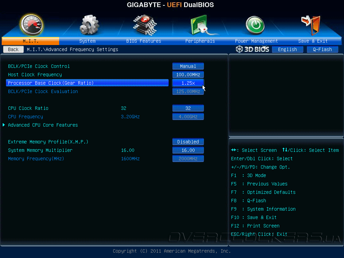Image resolution: width=344 pixels, height=258 pixels.
Task: Click the 1600MHz current memory frequency
Action: [130, 159]
